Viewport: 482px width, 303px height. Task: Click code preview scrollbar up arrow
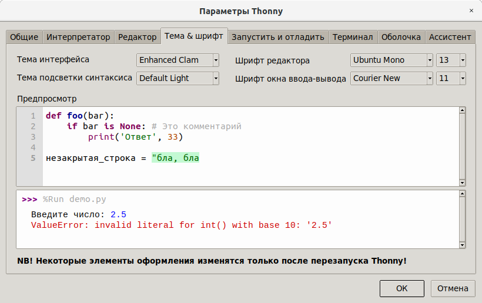click(x=462, y=110)
